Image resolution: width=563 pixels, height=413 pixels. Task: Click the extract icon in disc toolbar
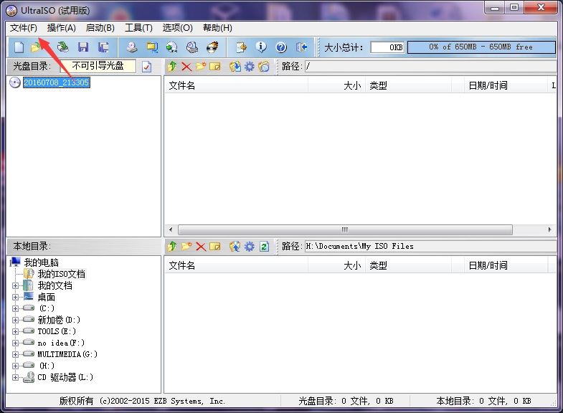235,67
